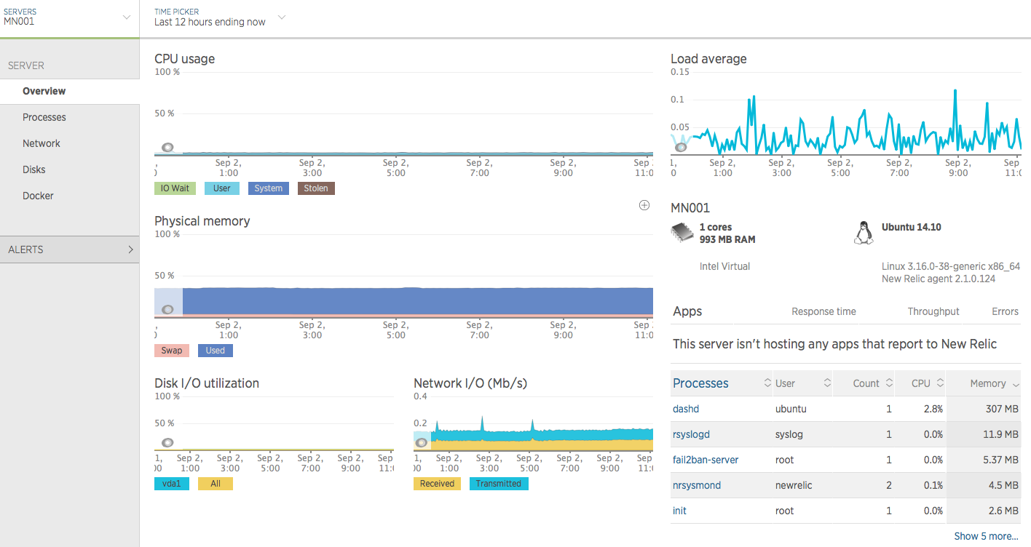Sort the table by User column
This screenshot has height=547, width=1031.
(x=802, y=383)
